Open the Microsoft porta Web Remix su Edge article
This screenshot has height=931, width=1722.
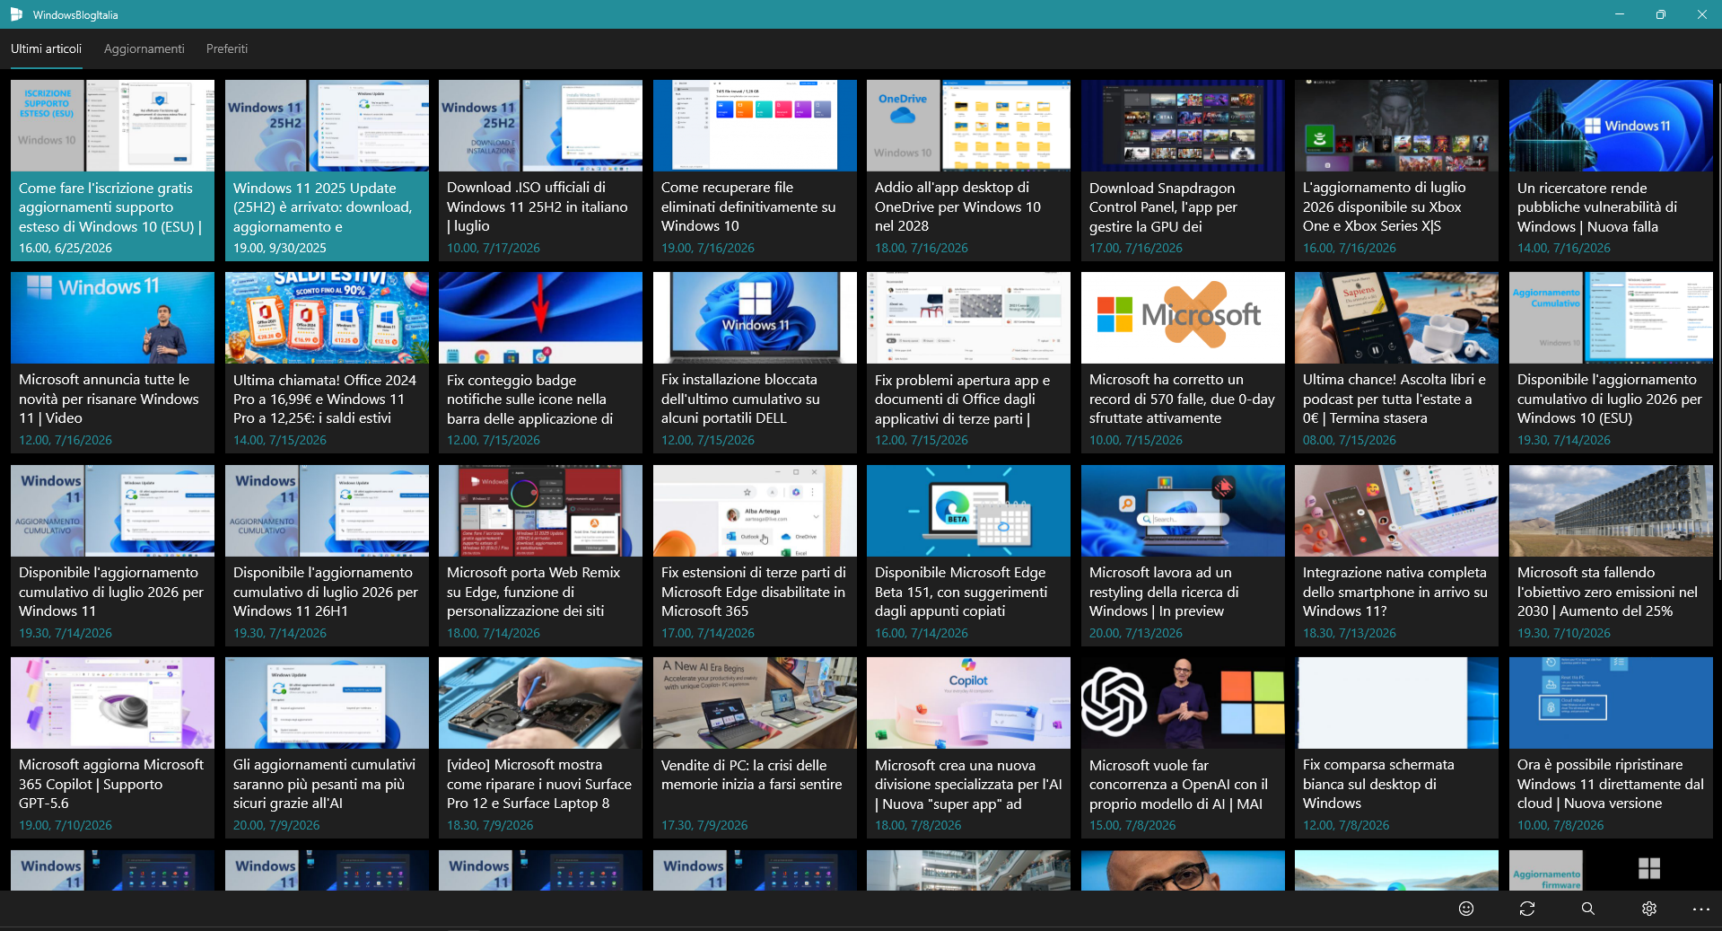pos(540,556)
